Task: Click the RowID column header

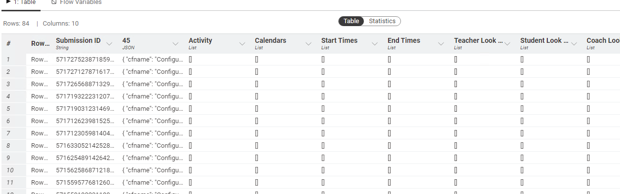Action: (x=40, y=43)
